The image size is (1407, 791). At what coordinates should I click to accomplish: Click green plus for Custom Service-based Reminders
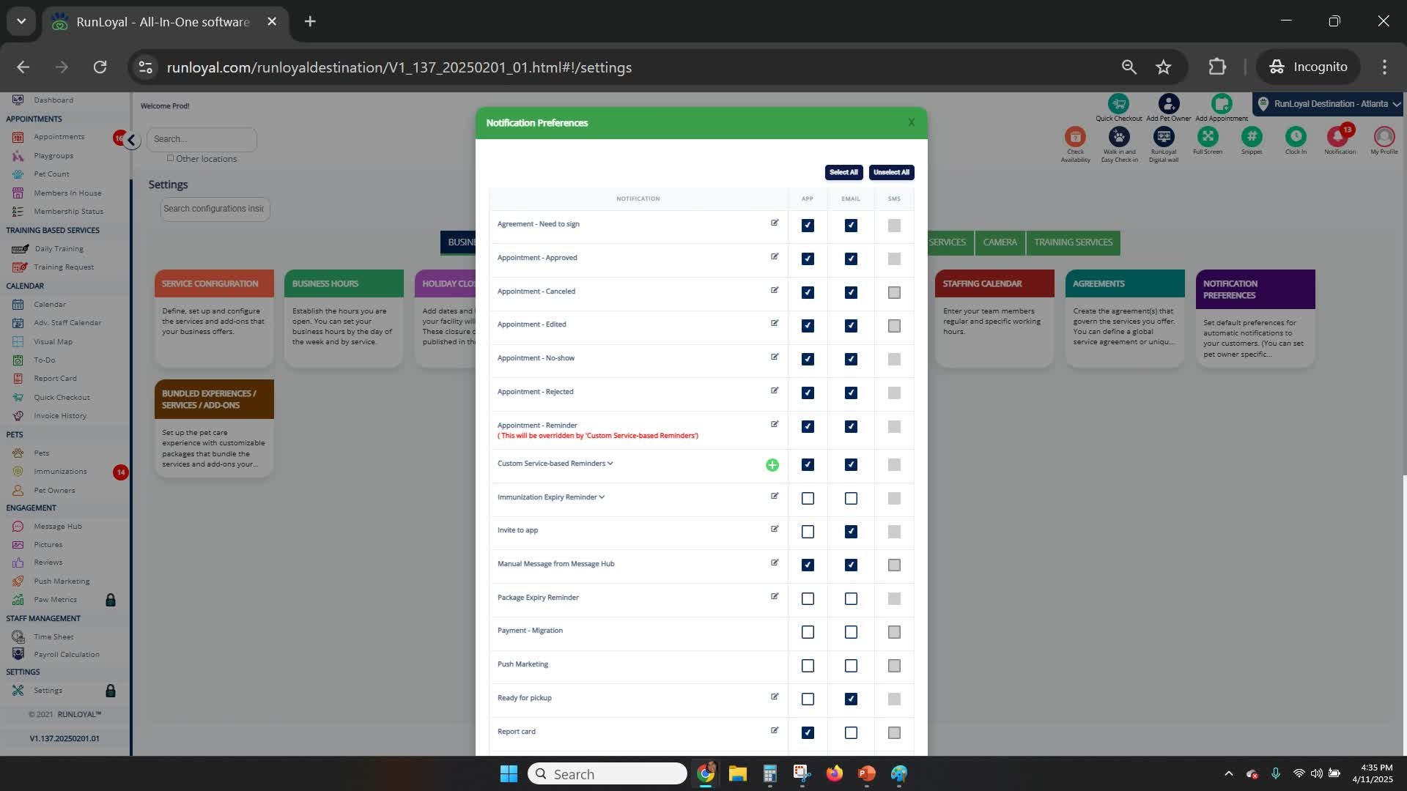772,465
